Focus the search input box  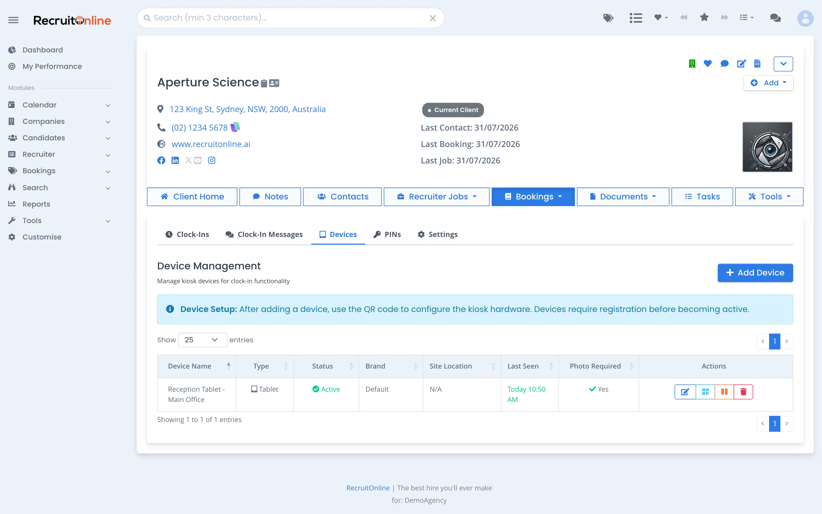(x=291, y=18)
